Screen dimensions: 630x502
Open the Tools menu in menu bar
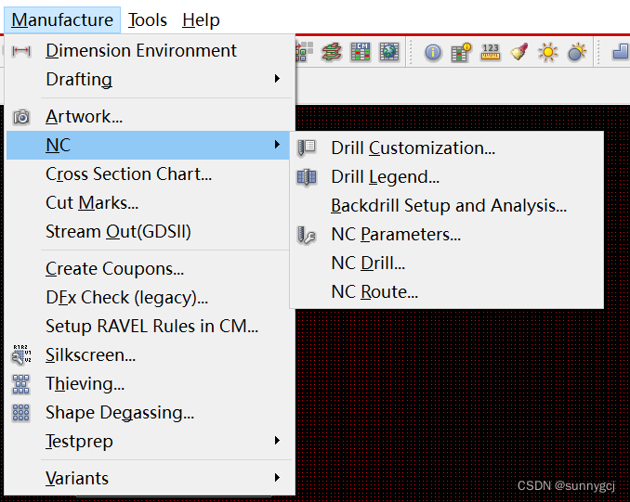pos(148,19)
